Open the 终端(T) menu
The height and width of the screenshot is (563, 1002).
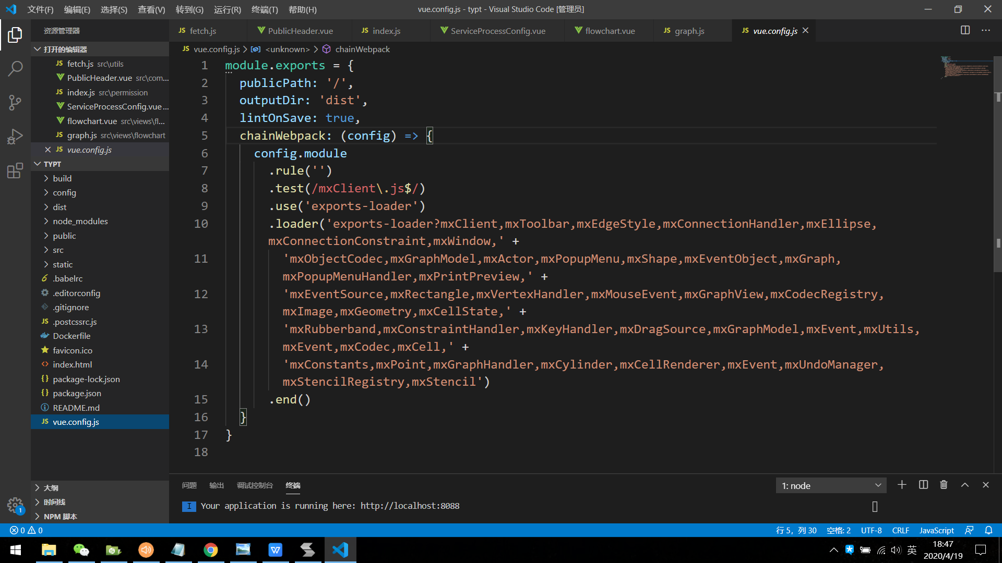click(265, 9)
